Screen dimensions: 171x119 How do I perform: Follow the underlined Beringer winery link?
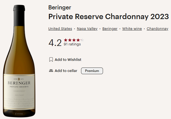(x=110, y=29)
